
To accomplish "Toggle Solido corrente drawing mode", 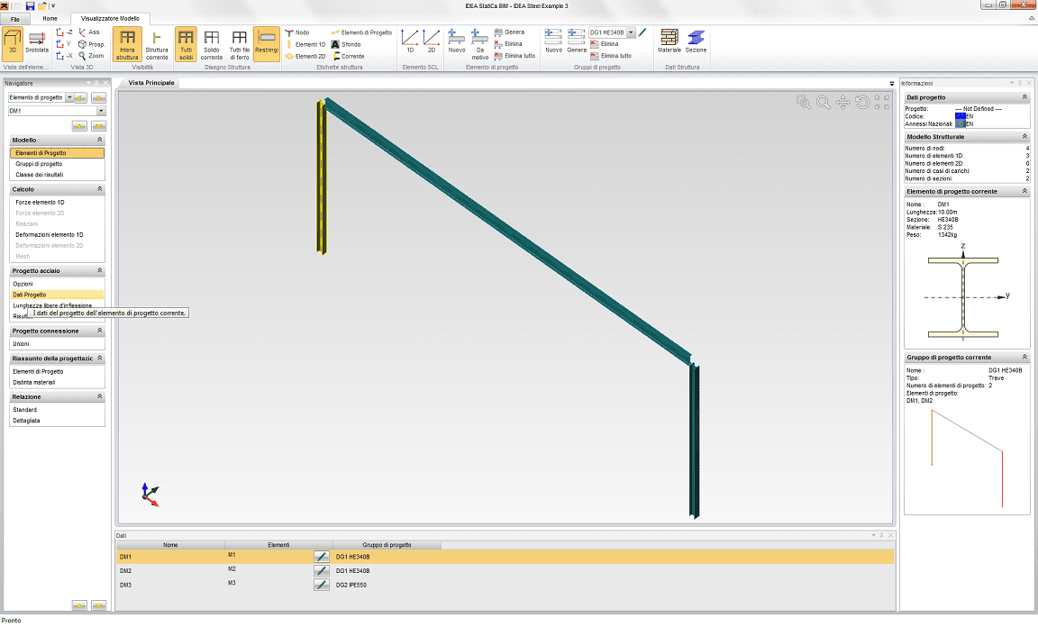I will tap(212, 44).
